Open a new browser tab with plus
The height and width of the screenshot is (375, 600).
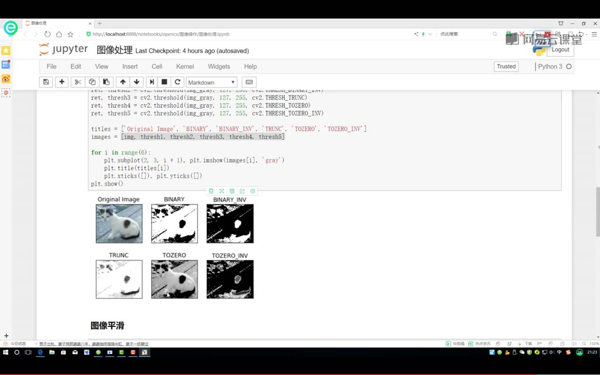(x=100, y=23)
